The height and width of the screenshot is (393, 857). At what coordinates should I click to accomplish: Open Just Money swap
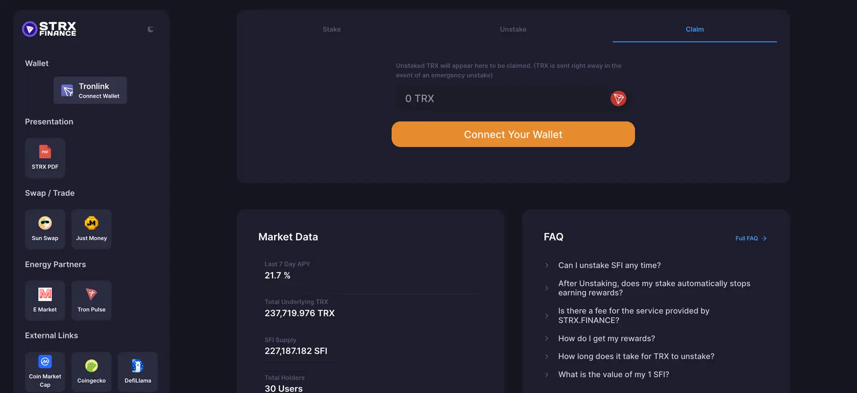(92, 229)
